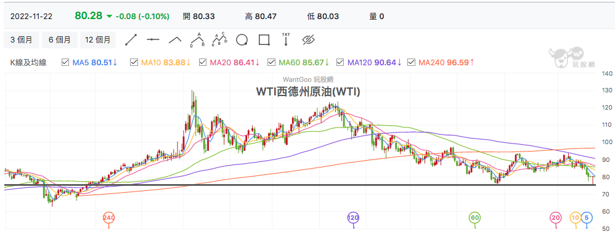Click the purple 120 marker on timeline
The height and width of the screenshot is (234, 615).
pyautogui.click(x=353, y=217)
